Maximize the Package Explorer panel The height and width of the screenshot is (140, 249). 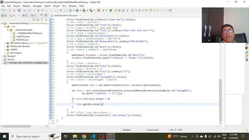pyautogui.click(x=46, y=15)
